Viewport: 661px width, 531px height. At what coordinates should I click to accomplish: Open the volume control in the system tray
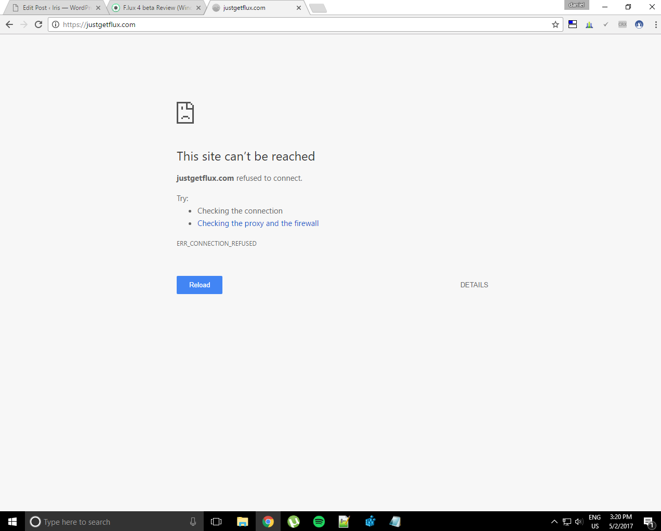[579, 522]
